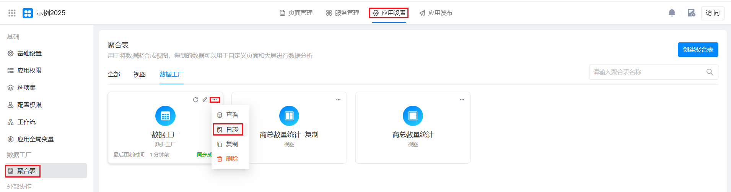Select 日志 from the context menu

pos(228,130)
